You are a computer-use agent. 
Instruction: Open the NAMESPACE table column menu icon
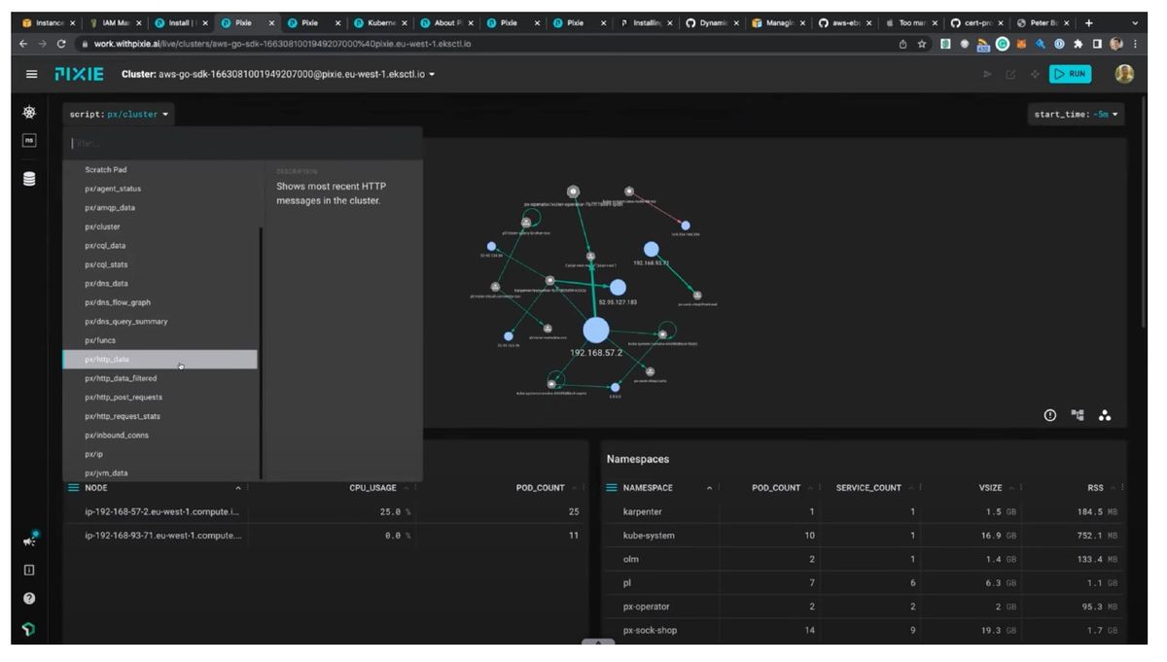[x=612, y=488]
